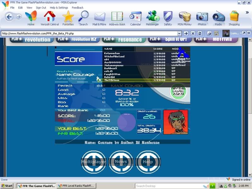Open Search with the magnifying glass

pos(83,17)
